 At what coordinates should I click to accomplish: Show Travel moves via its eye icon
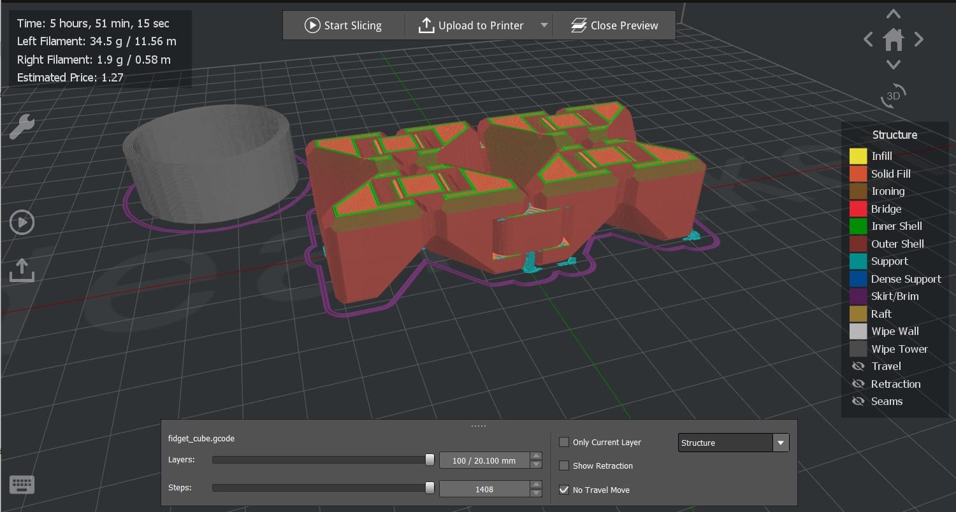pyautogui.click(x=858, y=366)
